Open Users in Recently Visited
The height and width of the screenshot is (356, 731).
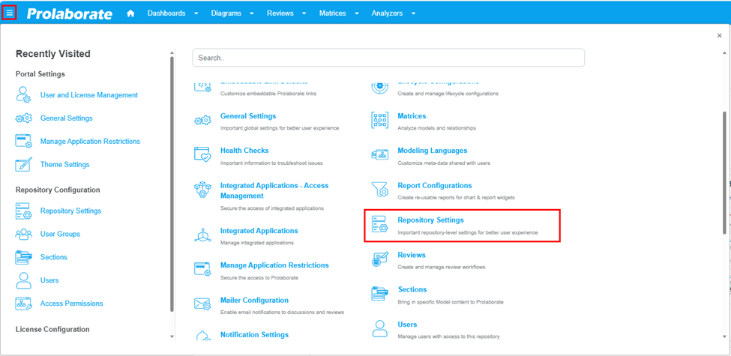49,280
